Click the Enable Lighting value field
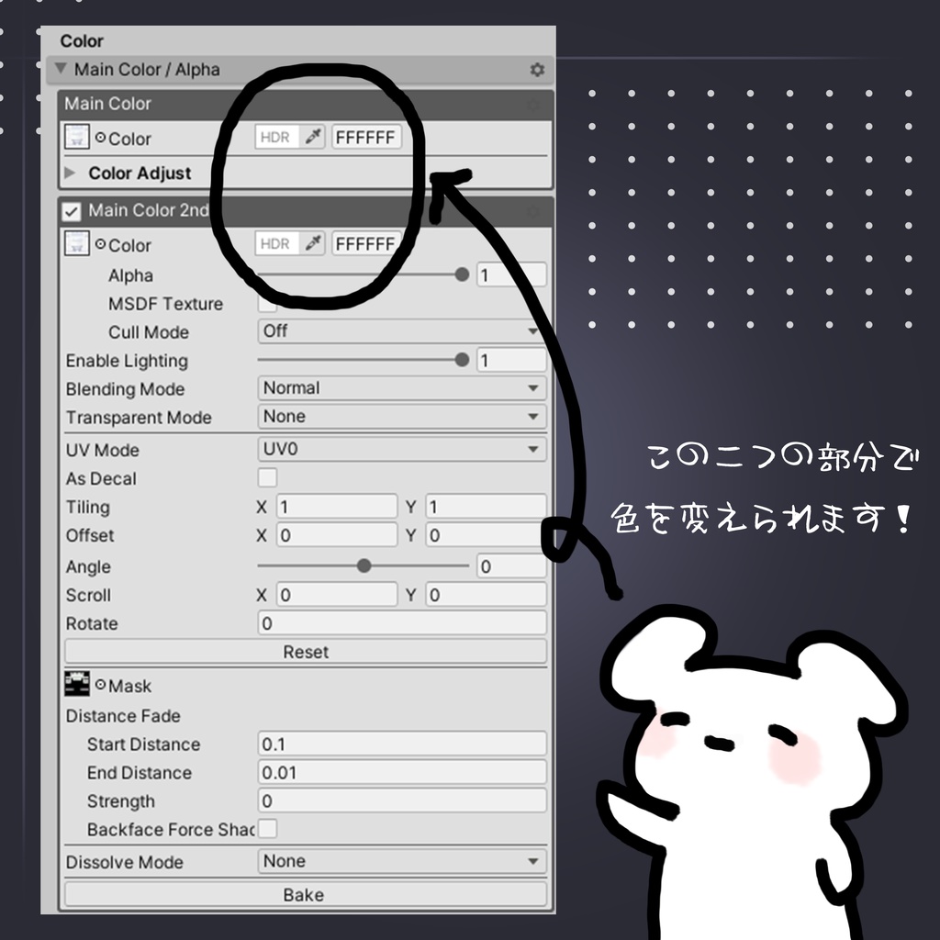The image size is (940, 940). coord(511,360)
